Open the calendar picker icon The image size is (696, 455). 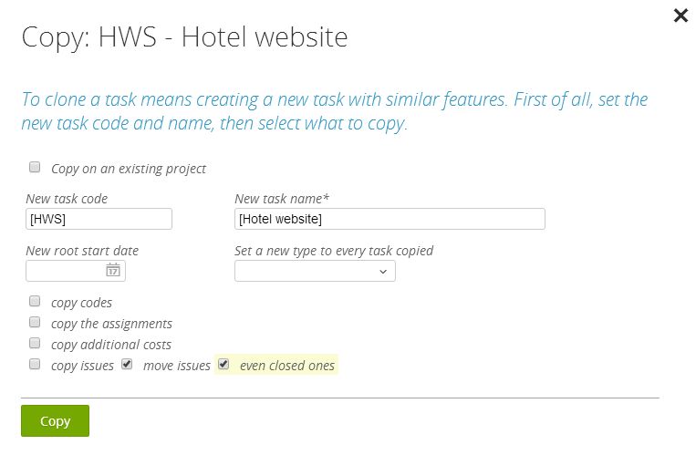(x=113, y=270)
